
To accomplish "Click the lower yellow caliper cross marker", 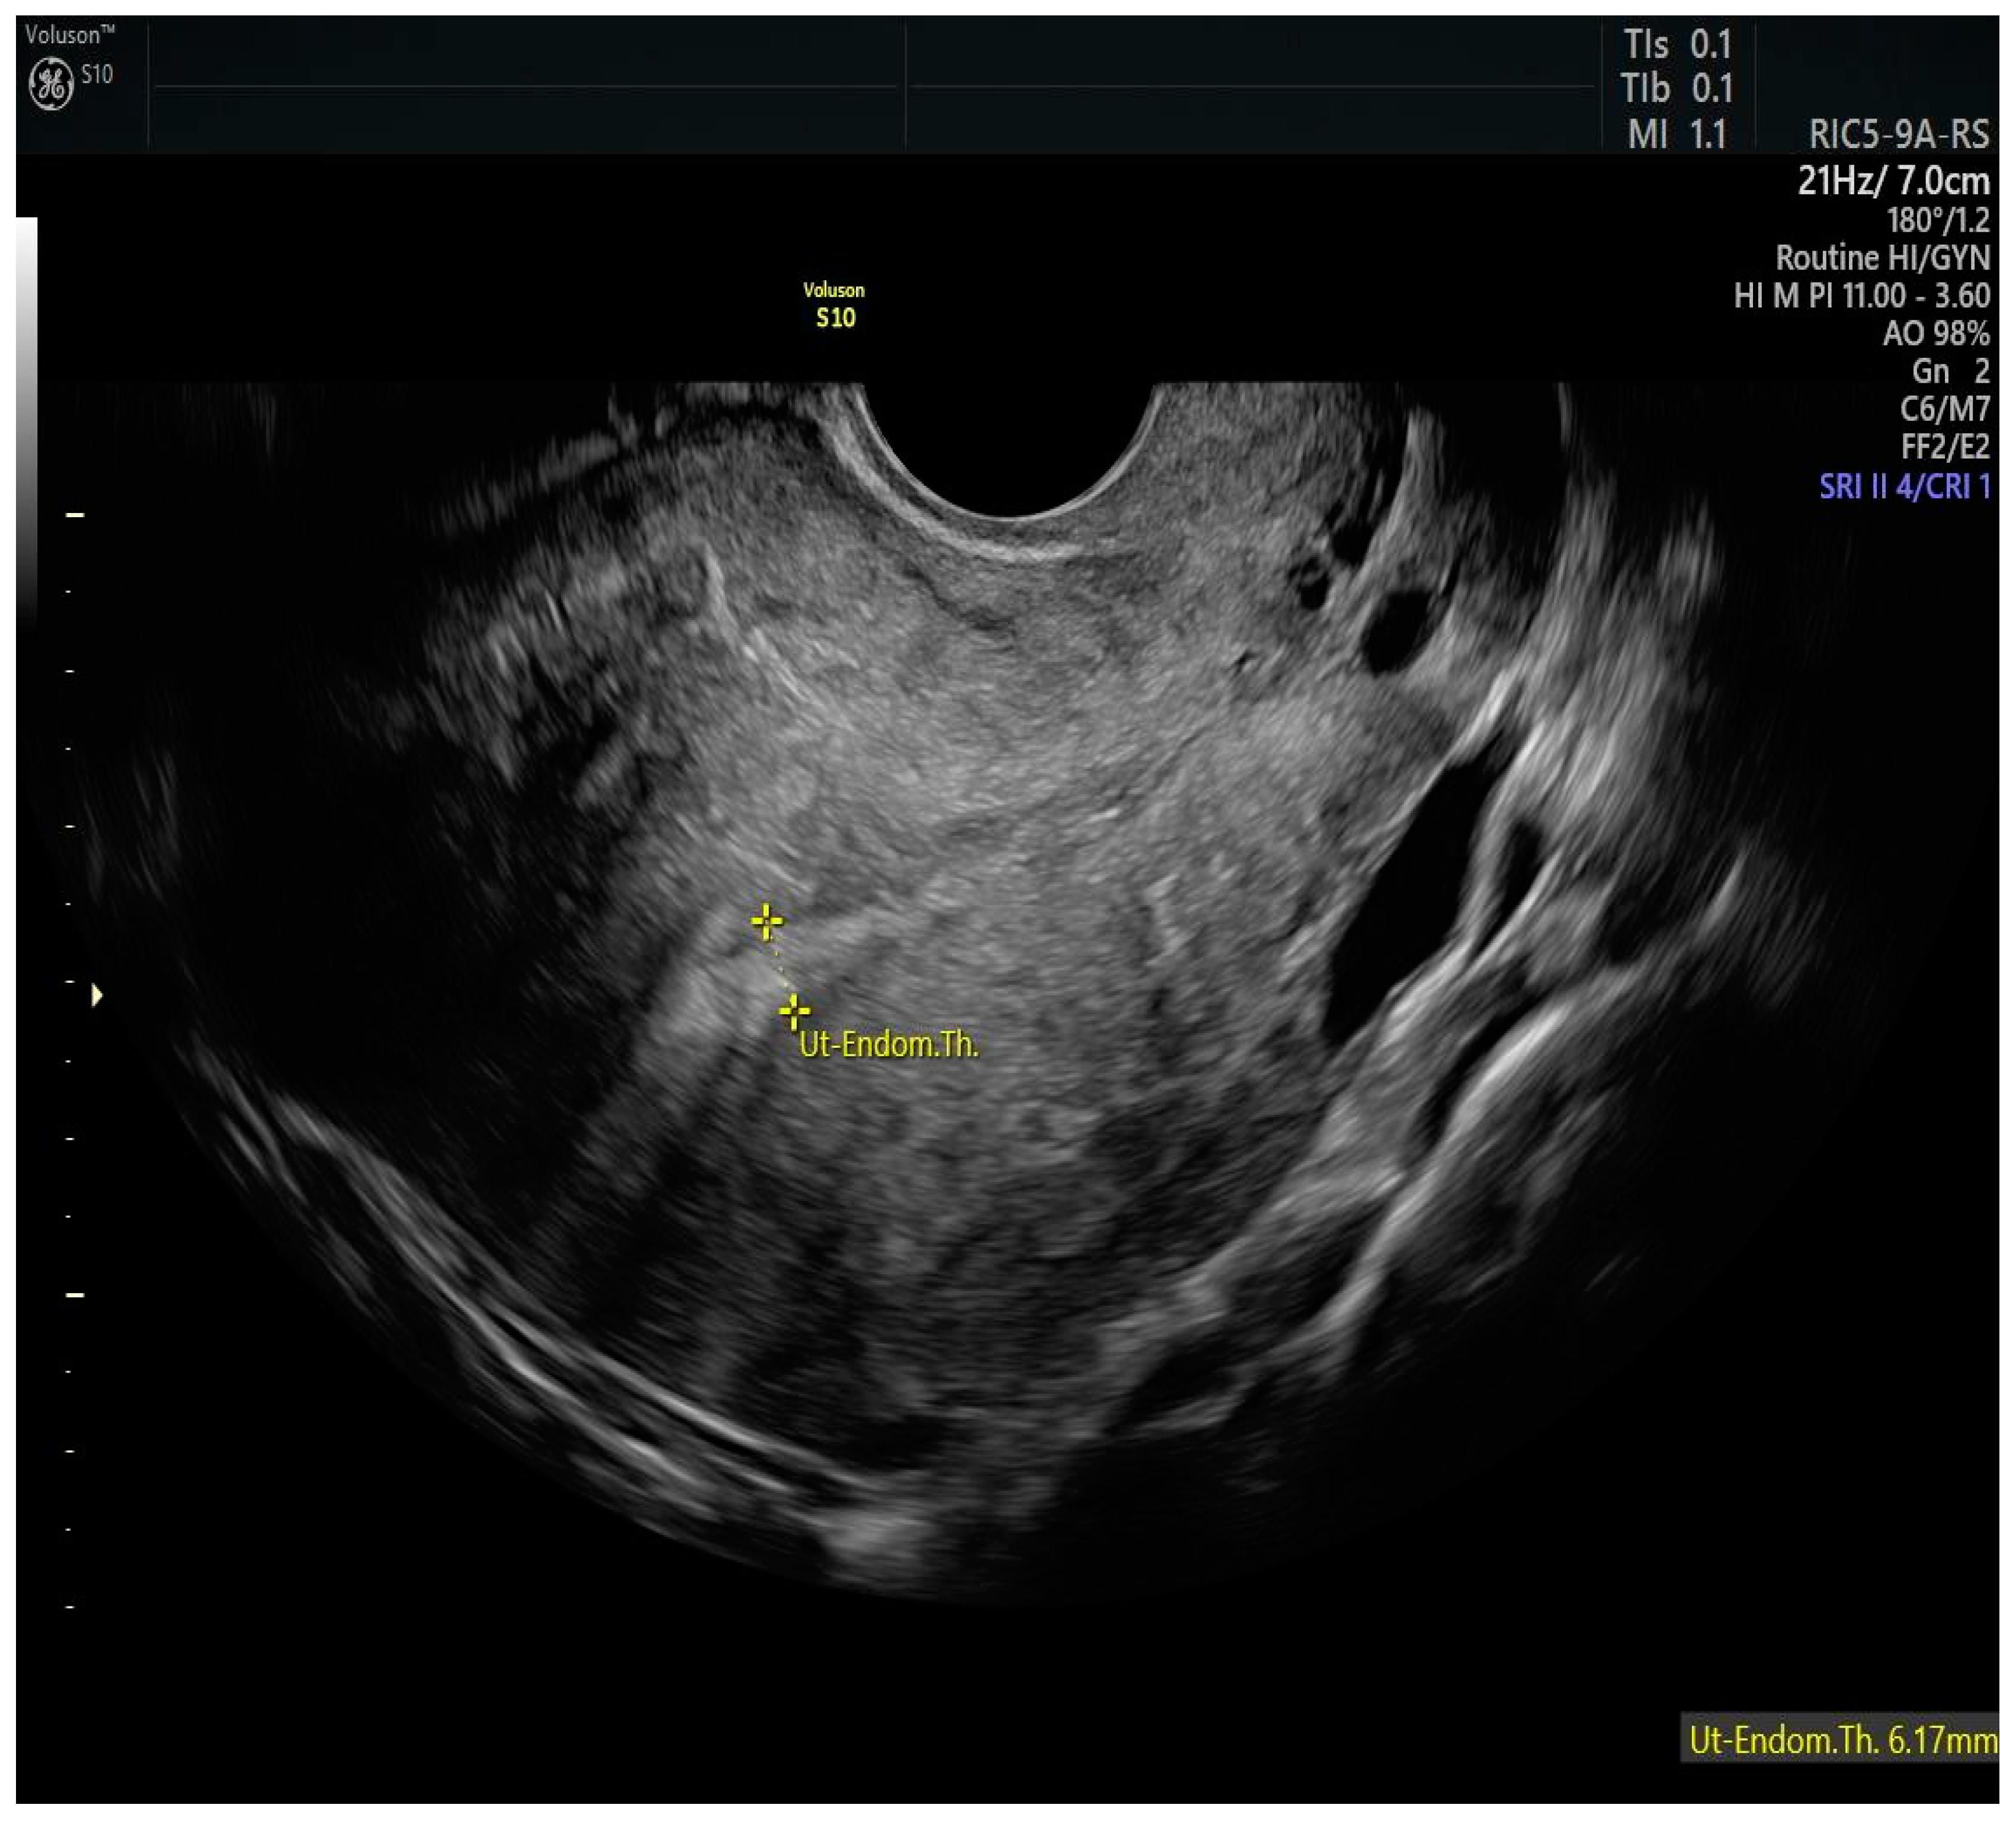I will [x=794, y=1012].
